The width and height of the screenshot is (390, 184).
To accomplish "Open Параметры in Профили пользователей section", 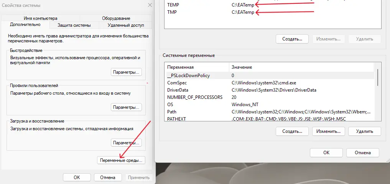I will click(x=126, y=108).
